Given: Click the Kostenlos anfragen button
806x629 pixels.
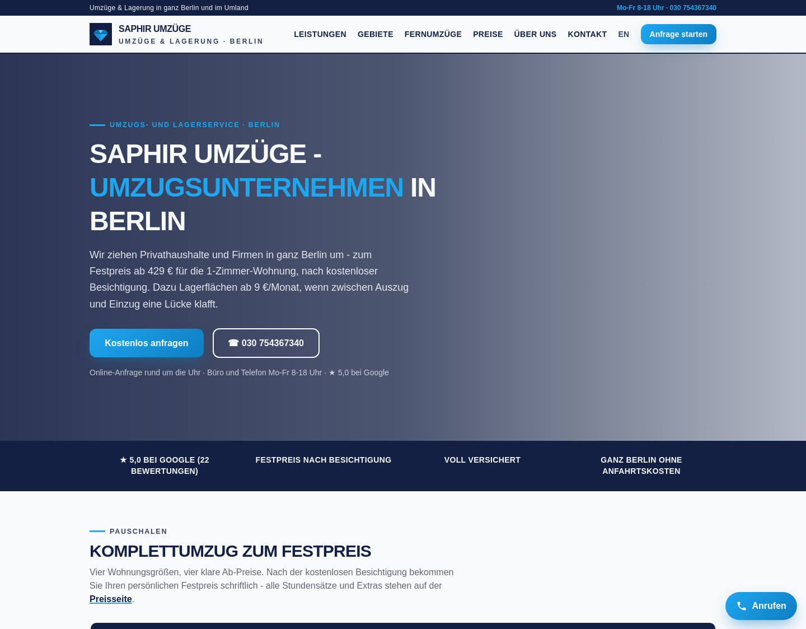Looking at the screenshot, I should pyautogui.click(x=147, y=343).
